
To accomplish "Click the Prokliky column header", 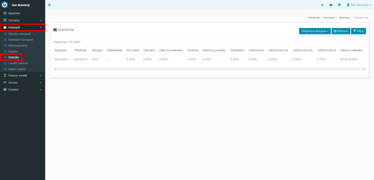I will [x=193, y=50].
